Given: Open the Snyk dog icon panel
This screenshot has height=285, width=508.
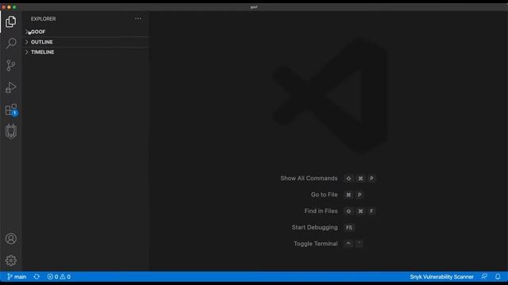Looking at the screenshot, I should [x=11, y=131].
